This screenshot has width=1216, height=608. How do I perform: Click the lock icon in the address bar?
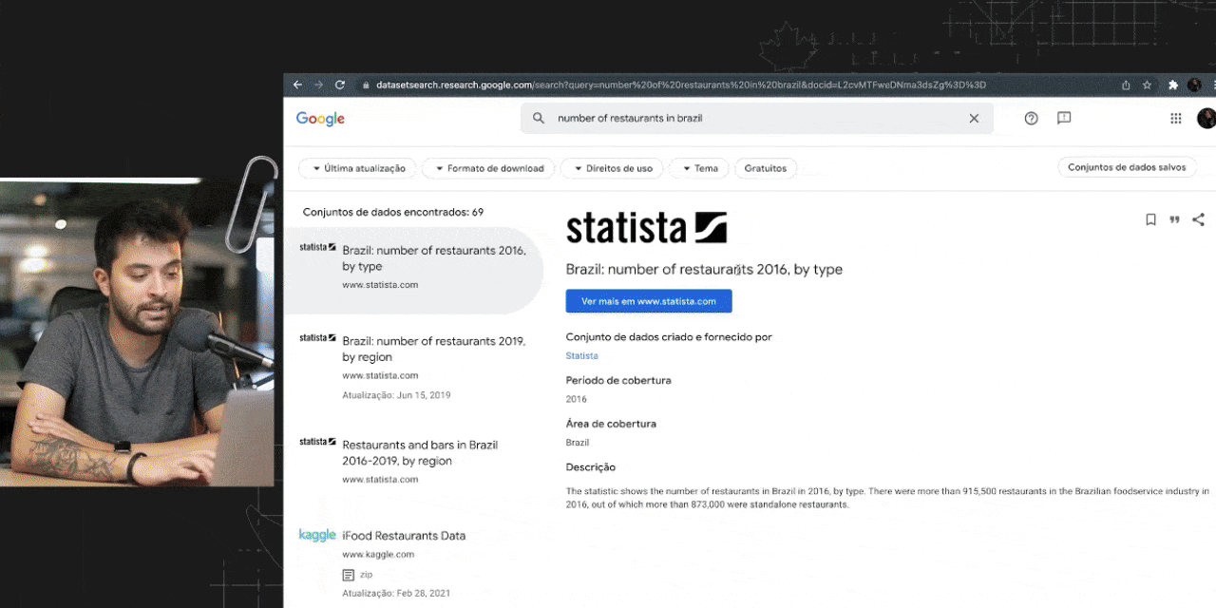pos(366,85)
